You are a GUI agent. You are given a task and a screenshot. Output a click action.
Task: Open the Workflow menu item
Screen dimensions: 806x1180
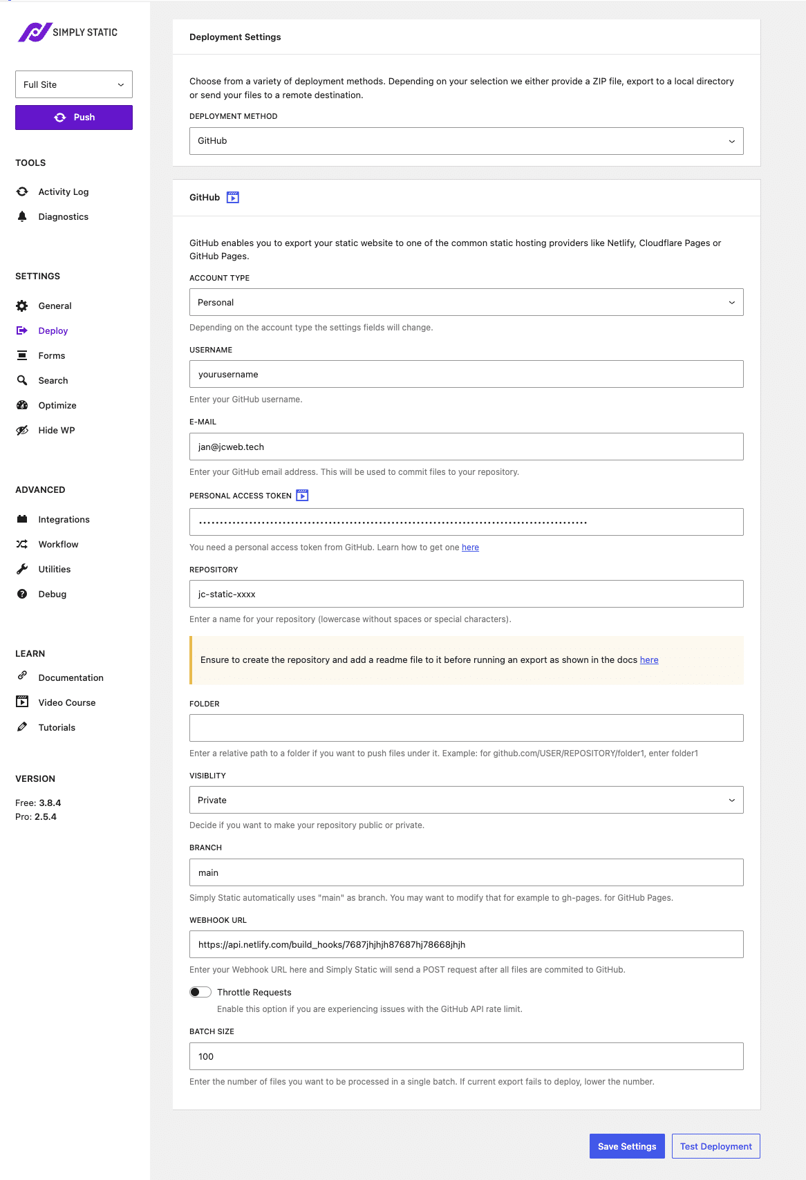[59, 544]
